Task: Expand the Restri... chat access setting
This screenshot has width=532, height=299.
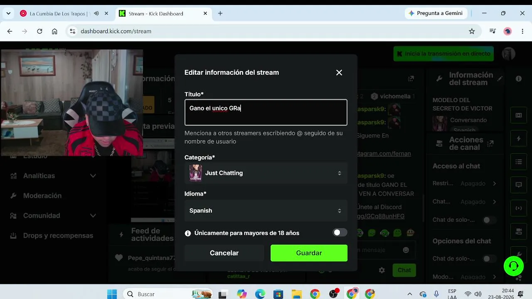Action: (x=495, y=184)
